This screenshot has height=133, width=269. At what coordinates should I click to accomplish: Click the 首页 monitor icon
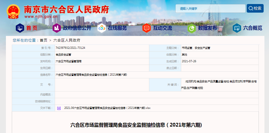click(x=20, y=28)
